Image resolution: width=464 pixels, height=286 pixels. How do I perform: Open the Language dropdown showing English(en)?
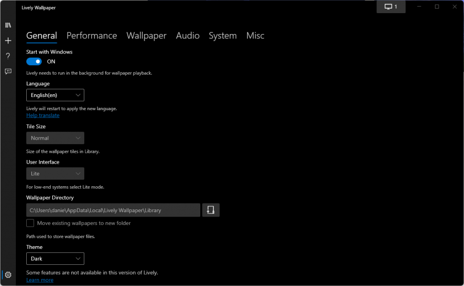[55, 95]
